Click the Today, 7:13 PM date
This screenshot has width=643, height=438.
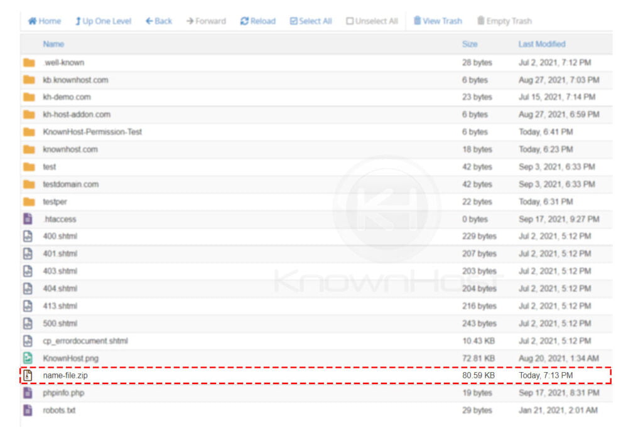tap(546, 375)
